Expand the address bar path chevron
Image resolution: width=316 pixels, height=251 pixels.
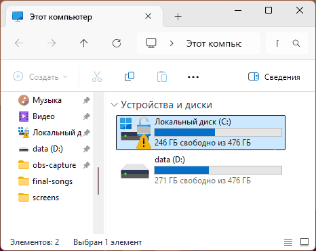click(x=172, y=43)
